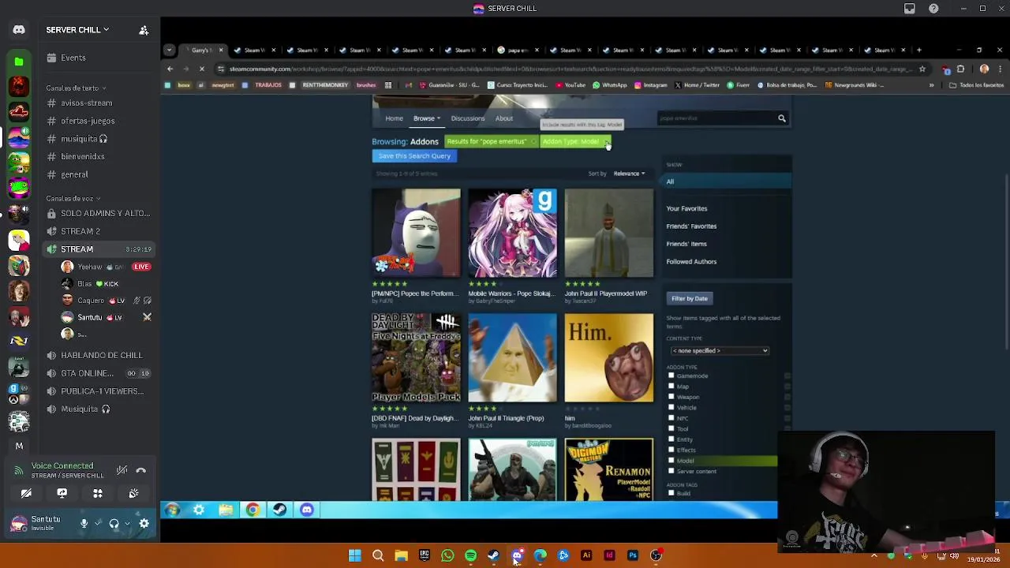This screenshot has height=568, width=1010.
Task: Toggle headphone deafen in user panel
Action: click(x=114, y=523)
